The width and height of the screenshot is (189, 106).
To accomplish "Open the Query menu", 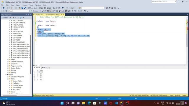I will [18, 5].
